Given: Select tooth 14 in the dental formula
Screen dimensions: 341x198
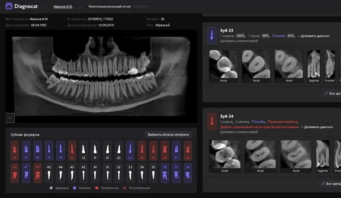Looking at the screenshot, I should 61,150.
